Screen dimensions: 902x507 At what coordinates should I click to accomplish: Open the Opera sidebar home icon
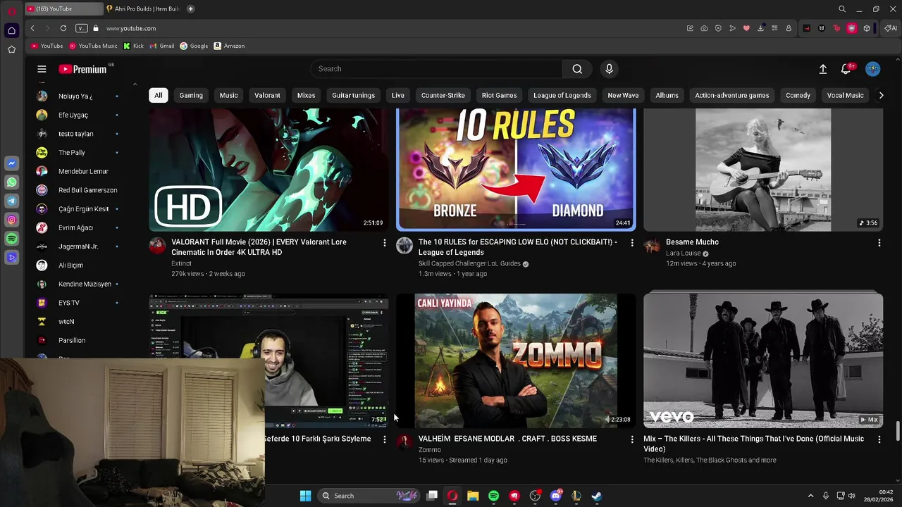(11, 30)
